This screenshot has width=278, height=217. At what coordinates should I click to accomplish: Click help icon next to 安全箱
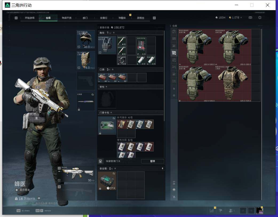click(115, 169)
